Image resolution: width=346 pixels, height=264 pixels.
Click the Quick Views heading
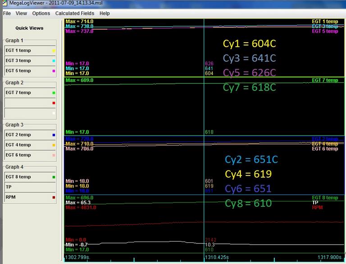(29, 28)
